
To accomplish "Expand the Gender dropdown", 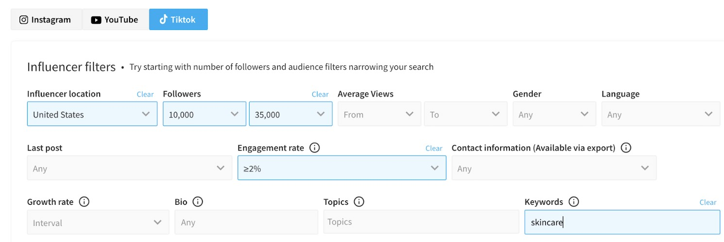I will [x=554, y=114].
